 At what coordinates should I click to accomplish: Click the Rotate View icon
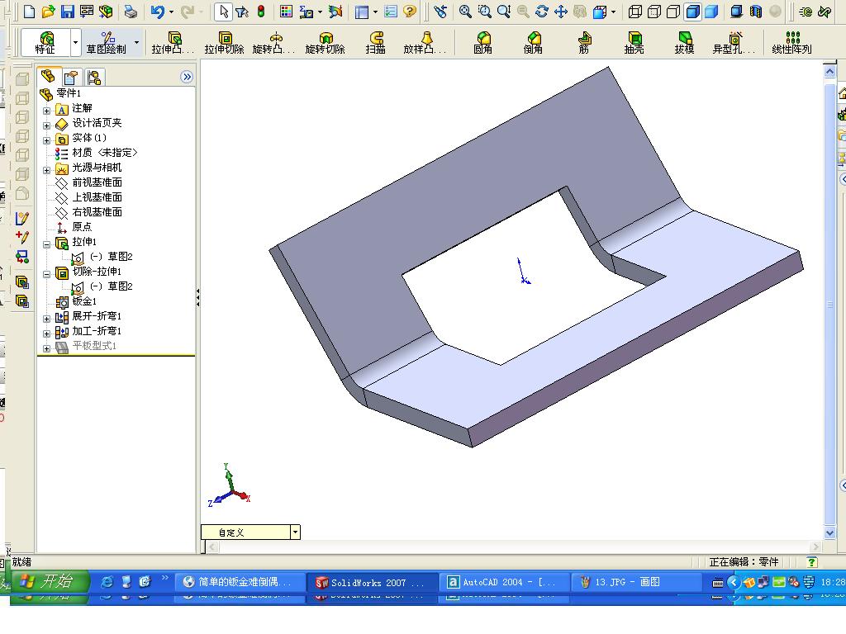pos(542,12)
